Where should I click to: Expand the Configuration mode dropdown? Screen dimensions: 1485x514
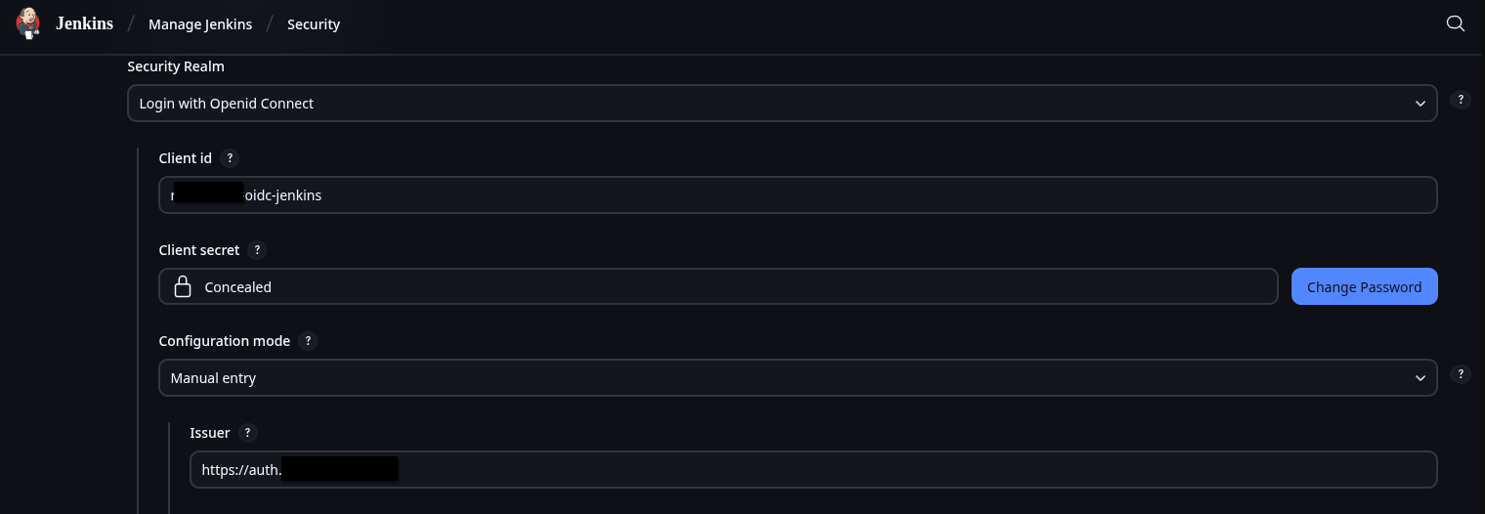[797, 378]
